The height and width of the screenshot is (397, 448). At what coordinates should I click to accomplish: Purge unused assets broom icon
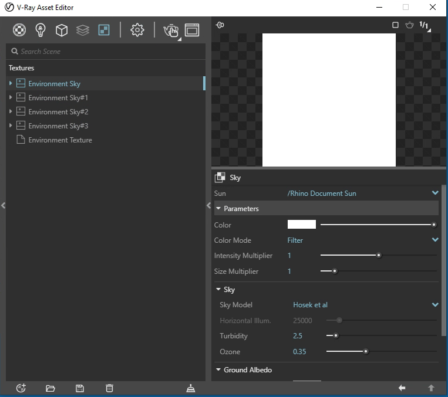191,388
